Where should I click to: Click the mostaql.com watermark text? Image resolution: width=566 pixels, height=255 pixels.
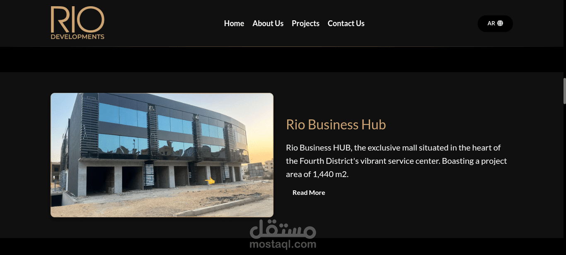283,244
